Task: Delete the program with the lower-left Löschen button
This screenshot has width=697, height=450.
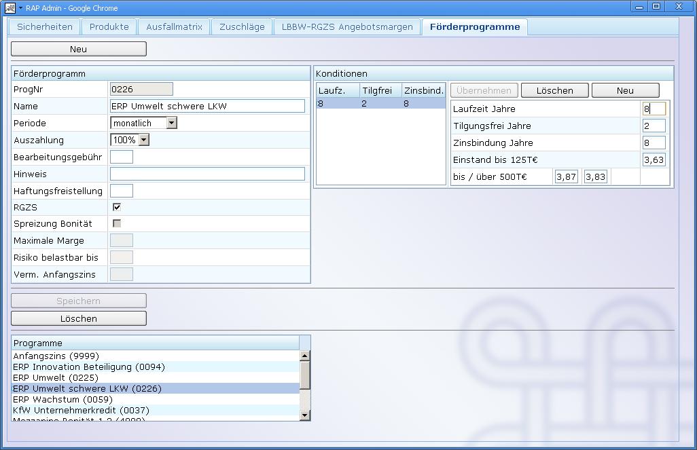Action: tap(79, 318)
